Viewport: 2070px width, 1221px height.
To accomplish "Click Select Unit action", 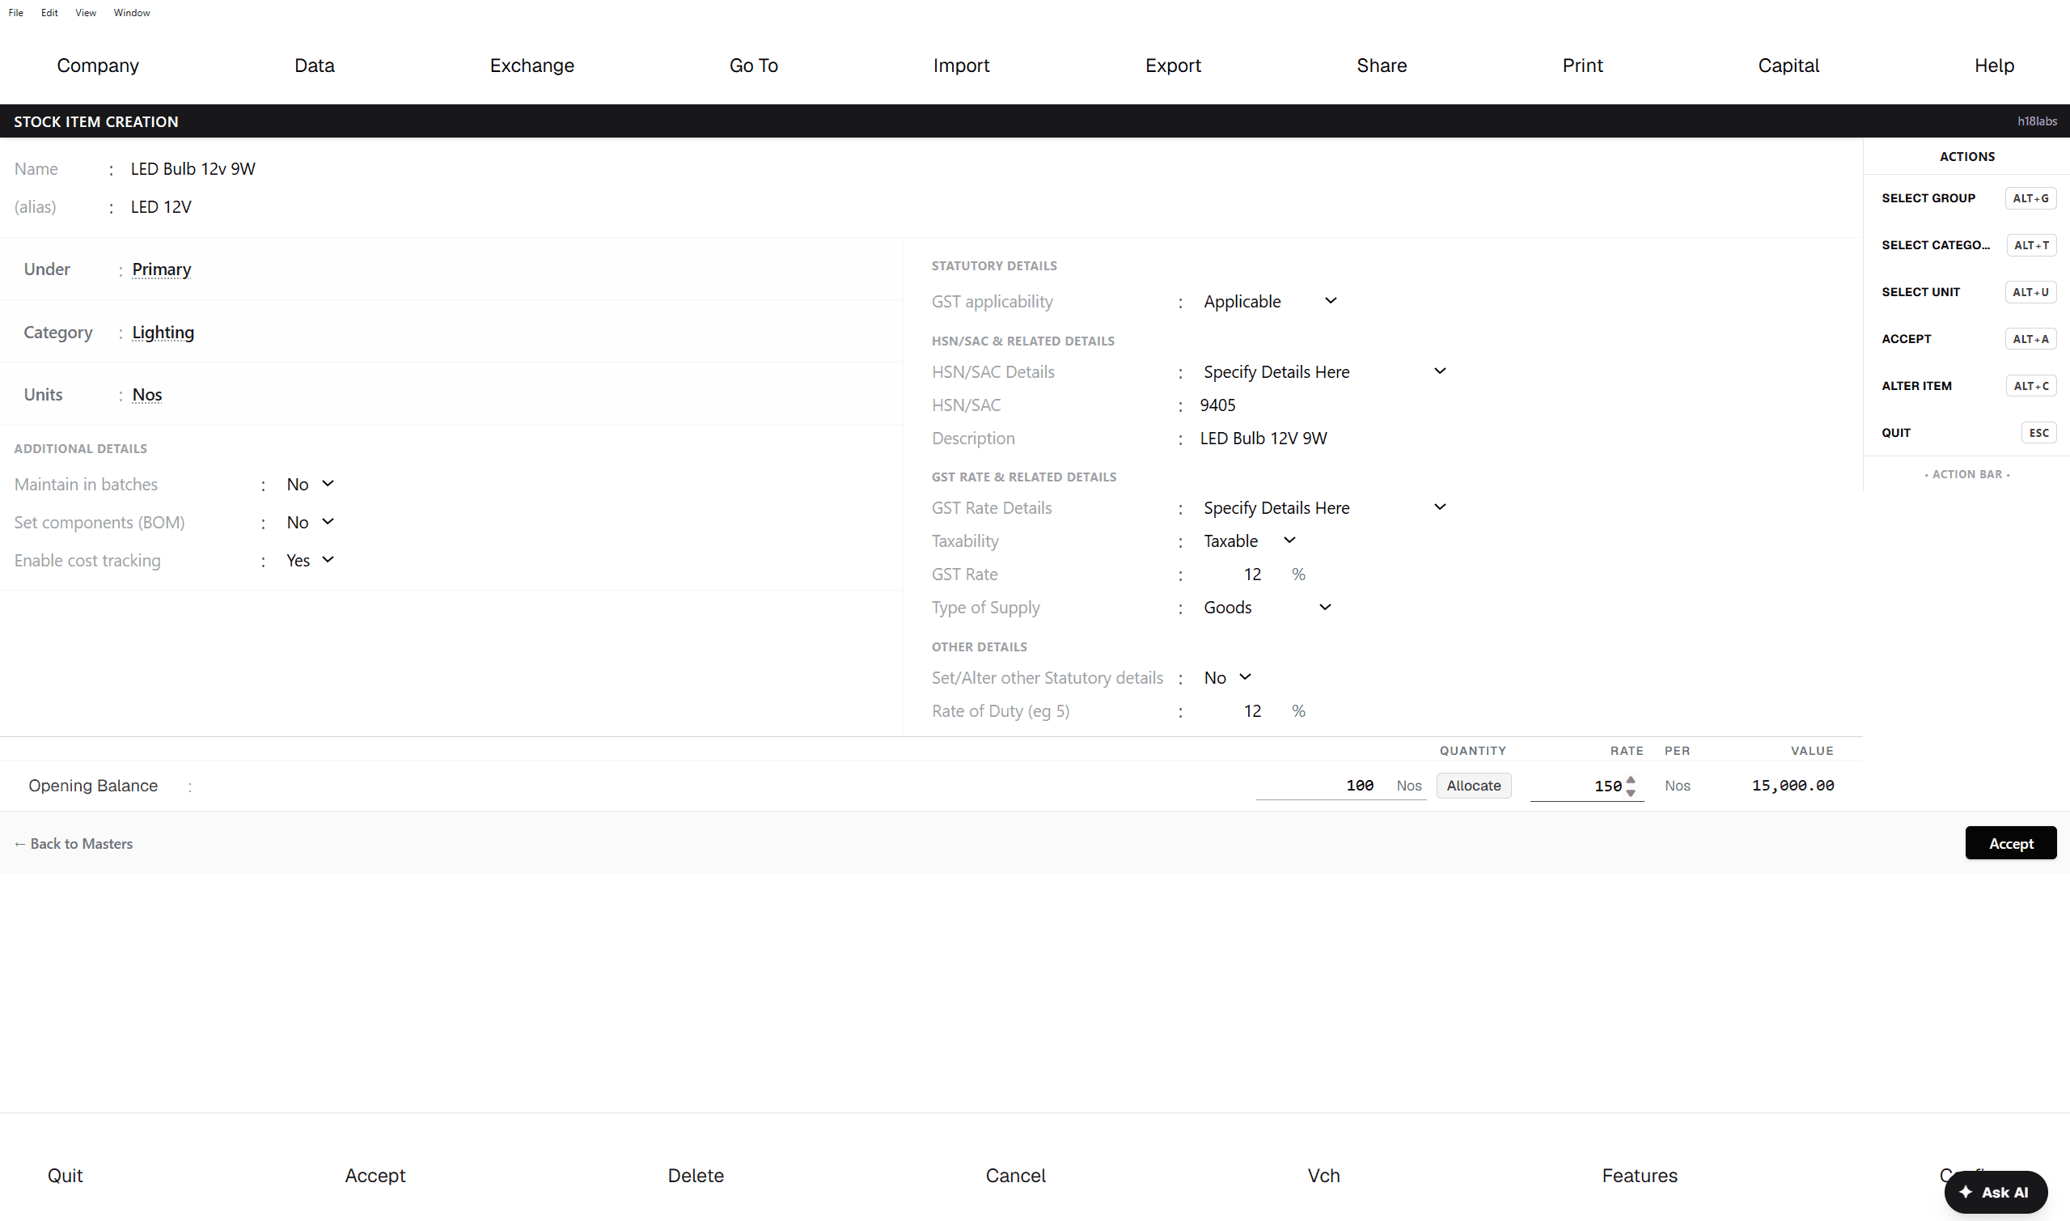I will [1921, 292].
